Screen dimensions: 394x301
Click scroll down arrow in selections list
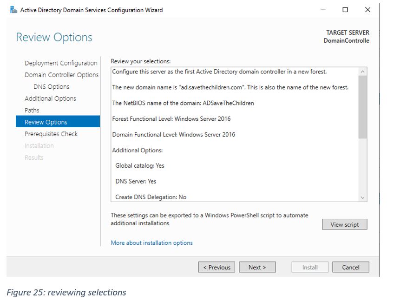tap(363, 197)
